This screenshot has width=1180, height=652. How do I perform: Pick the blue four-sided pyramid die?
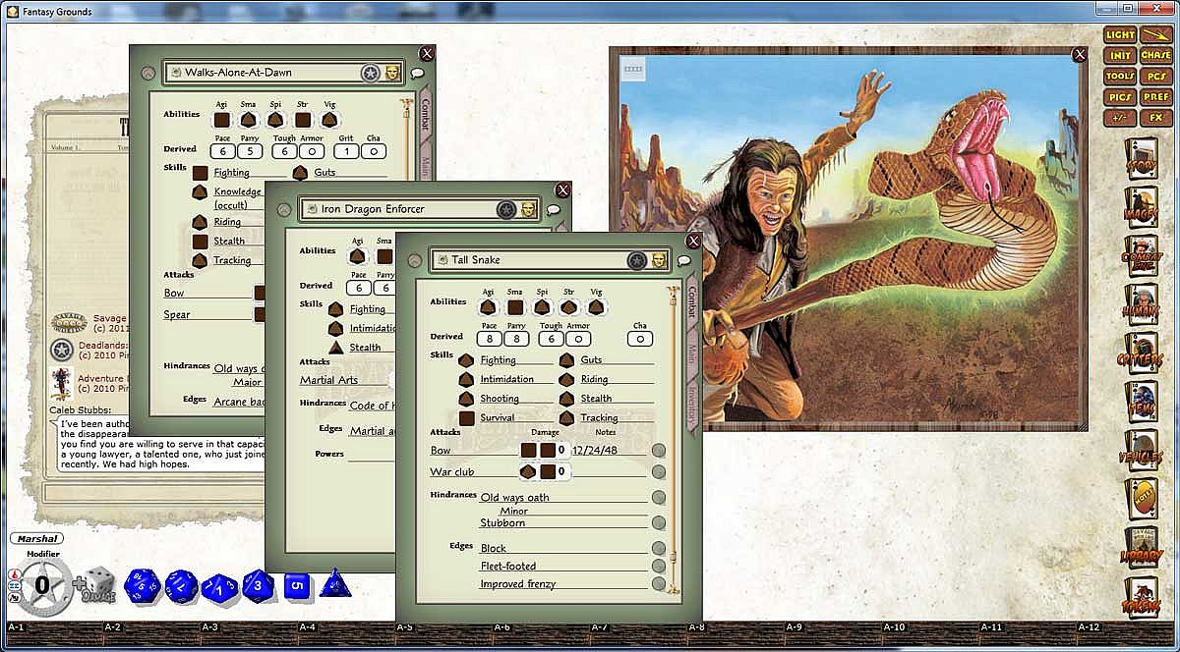click(x=334, y=583)
